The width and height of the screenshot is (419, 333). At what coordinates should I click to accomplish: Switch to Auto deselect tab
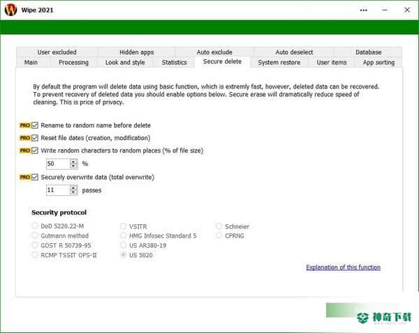click(x=294, y=52)
